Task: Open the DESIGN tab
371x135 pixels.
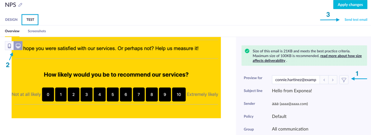Action: coord(11,20)
